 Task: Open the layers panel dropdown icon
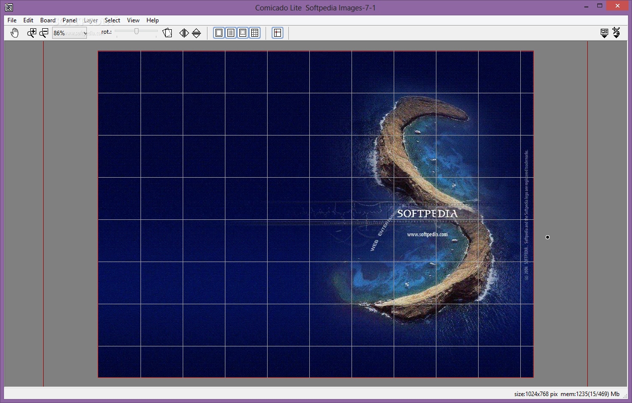(x=604, y=33)
